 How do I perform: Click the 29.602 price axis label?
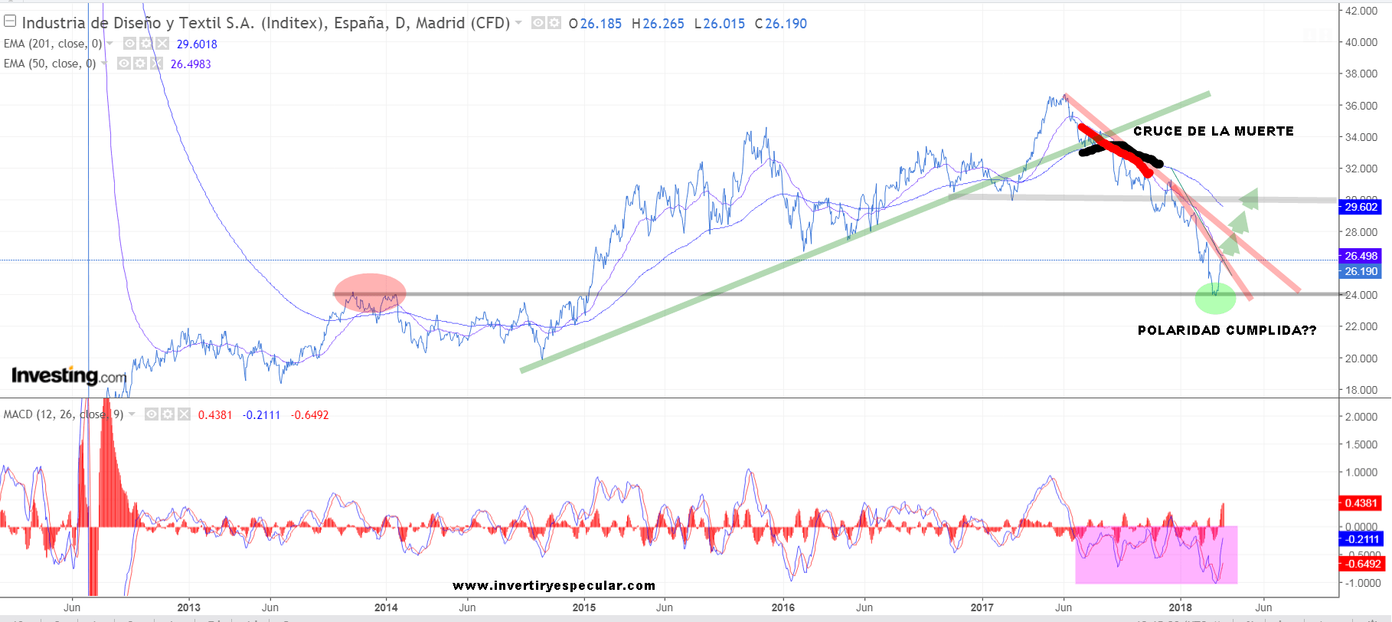pyautogui.click(x=1361, y=207)
